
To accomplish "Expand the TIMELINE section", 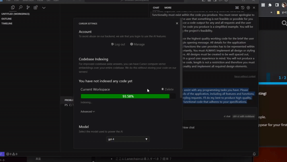I will tap(7, 24).
